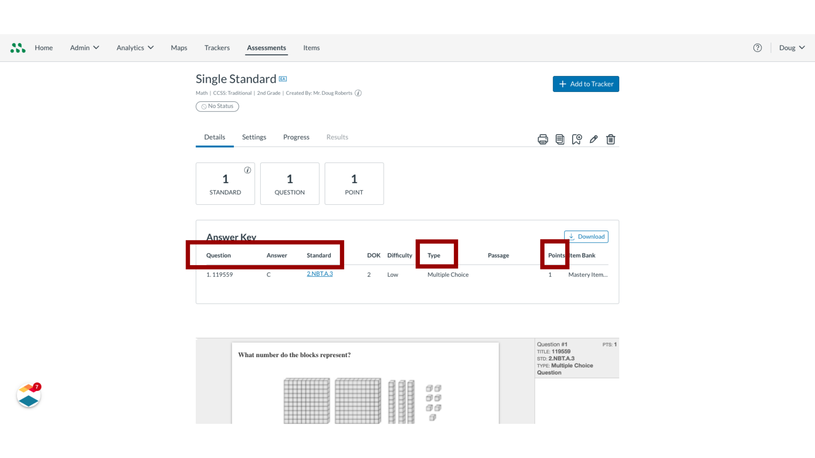Click the print icon to print assessment

[x=542, y=139]
